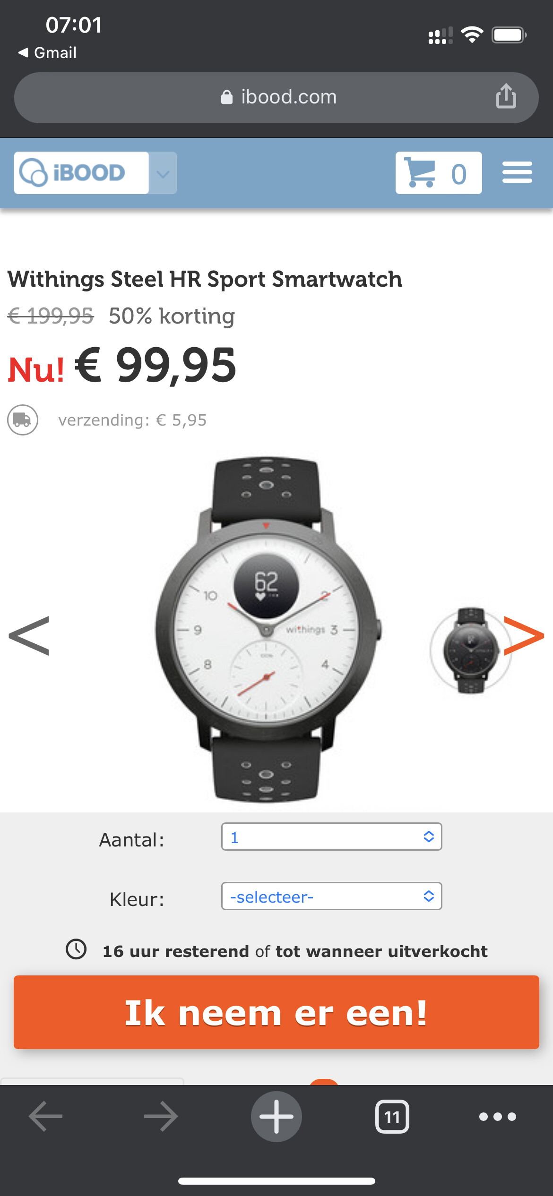Open the Aantal quantity dropdown
The image size is (553, 1196).
point(332,837)
